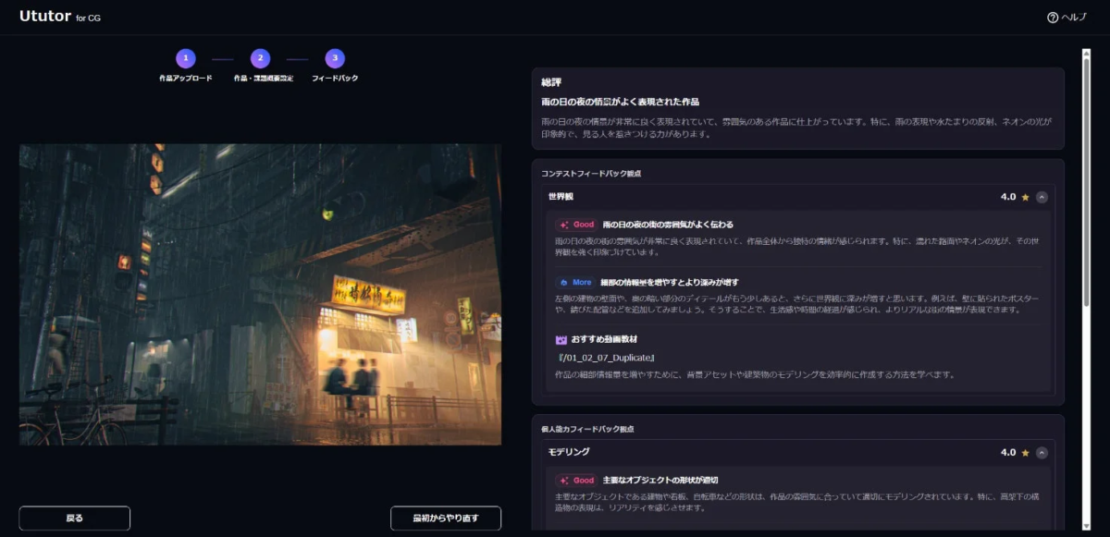Click the purple おすすめ動画教材 video icon
1110x537 pixels.
pyautogui.click(x=561, y=341)
